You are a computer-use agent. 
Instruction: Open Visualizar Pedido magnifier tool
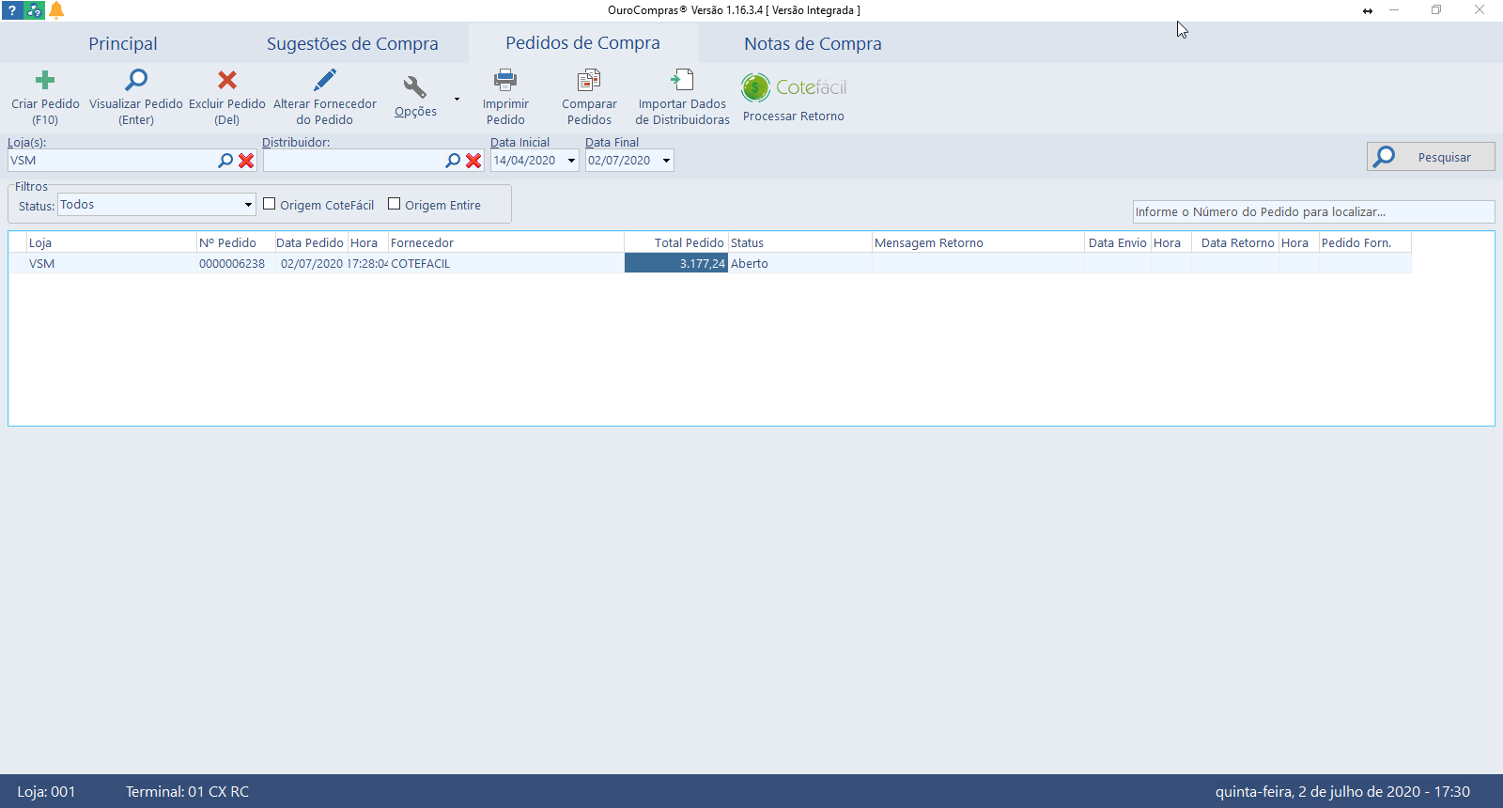point(136,81)
